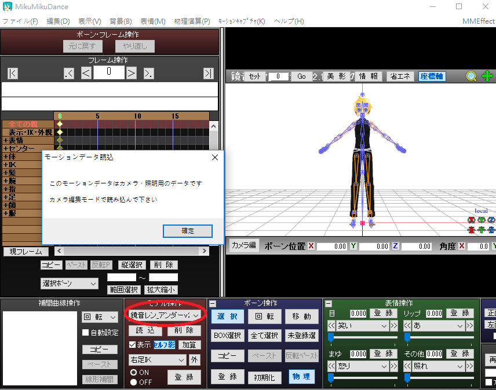This screenshot has height=390, width=496.
Task: Collapse the ボーン操作 panel minus icon
Action: point(213,304)
